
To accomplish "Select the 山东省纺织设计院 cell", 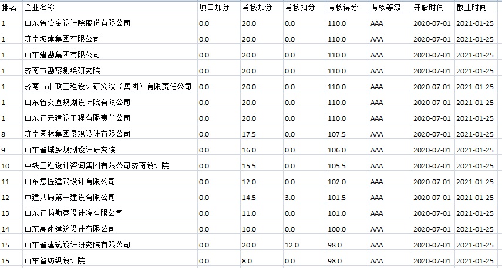I will tap(55, 260).
